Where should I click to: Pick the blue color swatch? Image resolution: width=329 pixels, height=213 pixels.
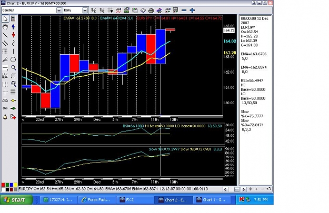click(x=12, y=185)
